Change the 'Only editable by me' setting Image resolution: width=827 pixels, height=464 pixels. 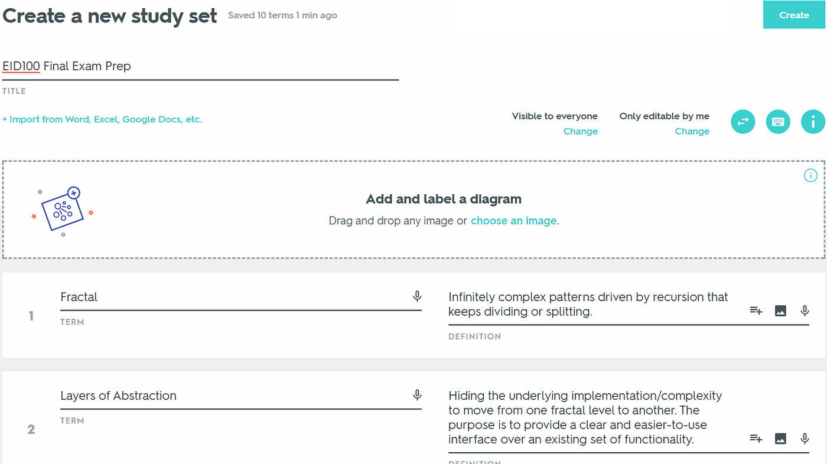pyautogui.click(x=692, y=131)
